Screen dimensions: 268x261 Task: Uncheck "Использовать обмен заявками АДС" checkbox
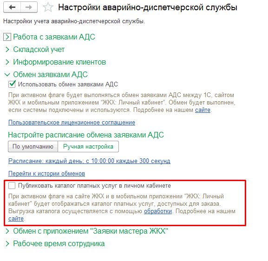[12, 84]
